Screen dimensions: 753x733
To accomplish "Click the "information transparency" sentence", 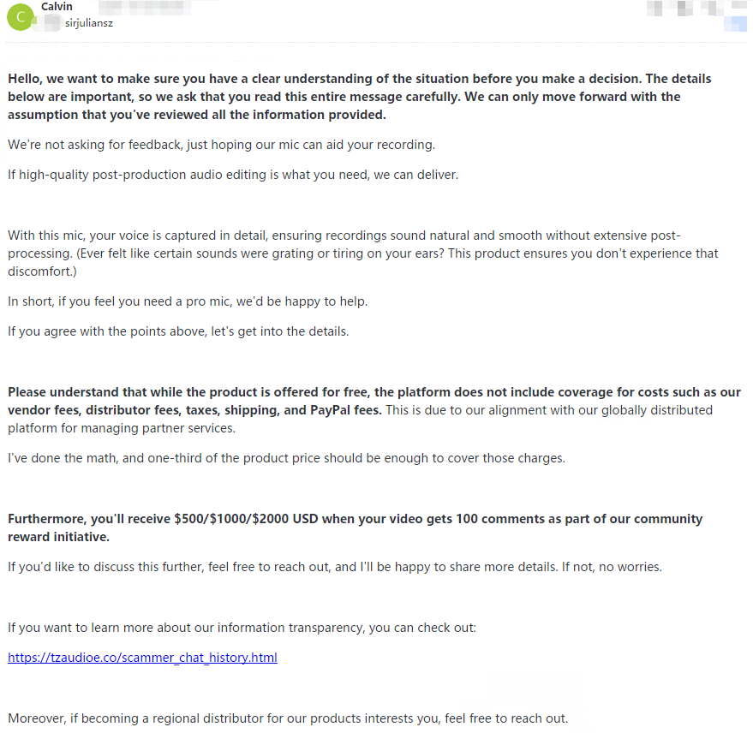I will [x=242, y=628].
